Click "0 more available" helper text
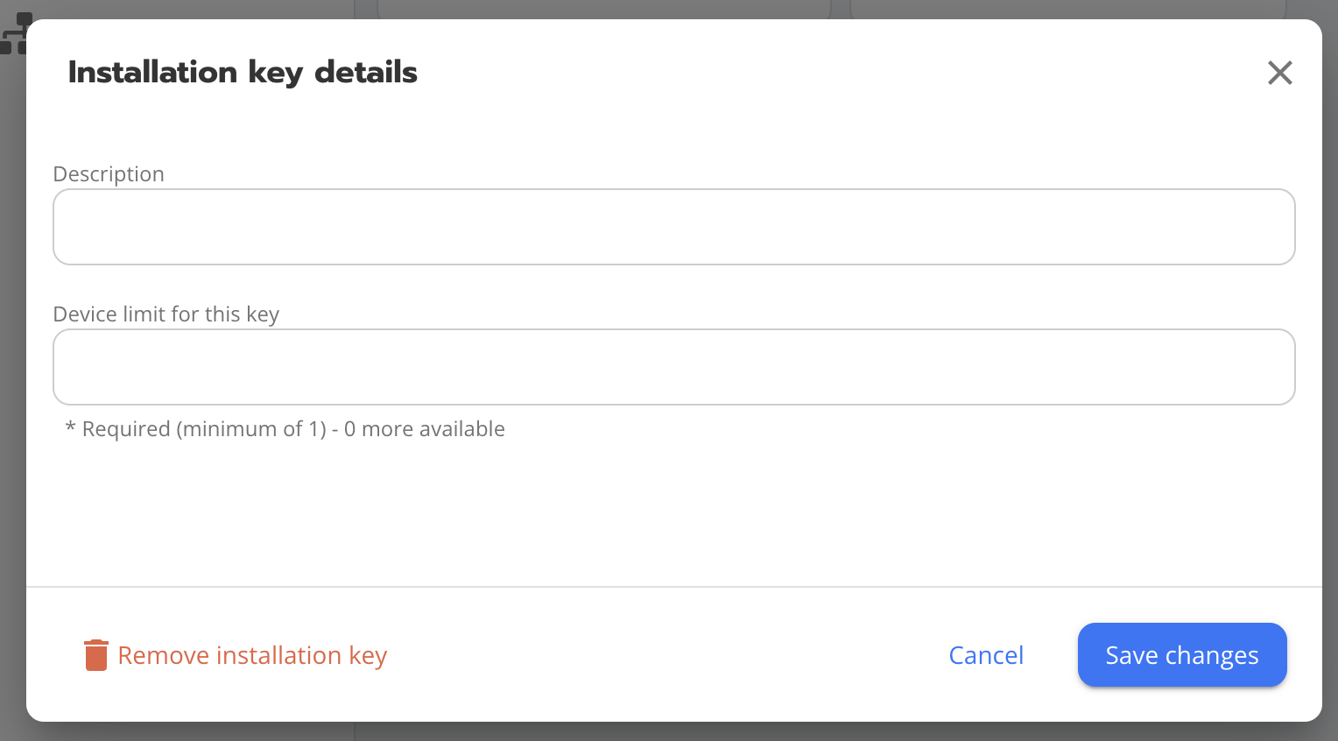 (425, 429)
